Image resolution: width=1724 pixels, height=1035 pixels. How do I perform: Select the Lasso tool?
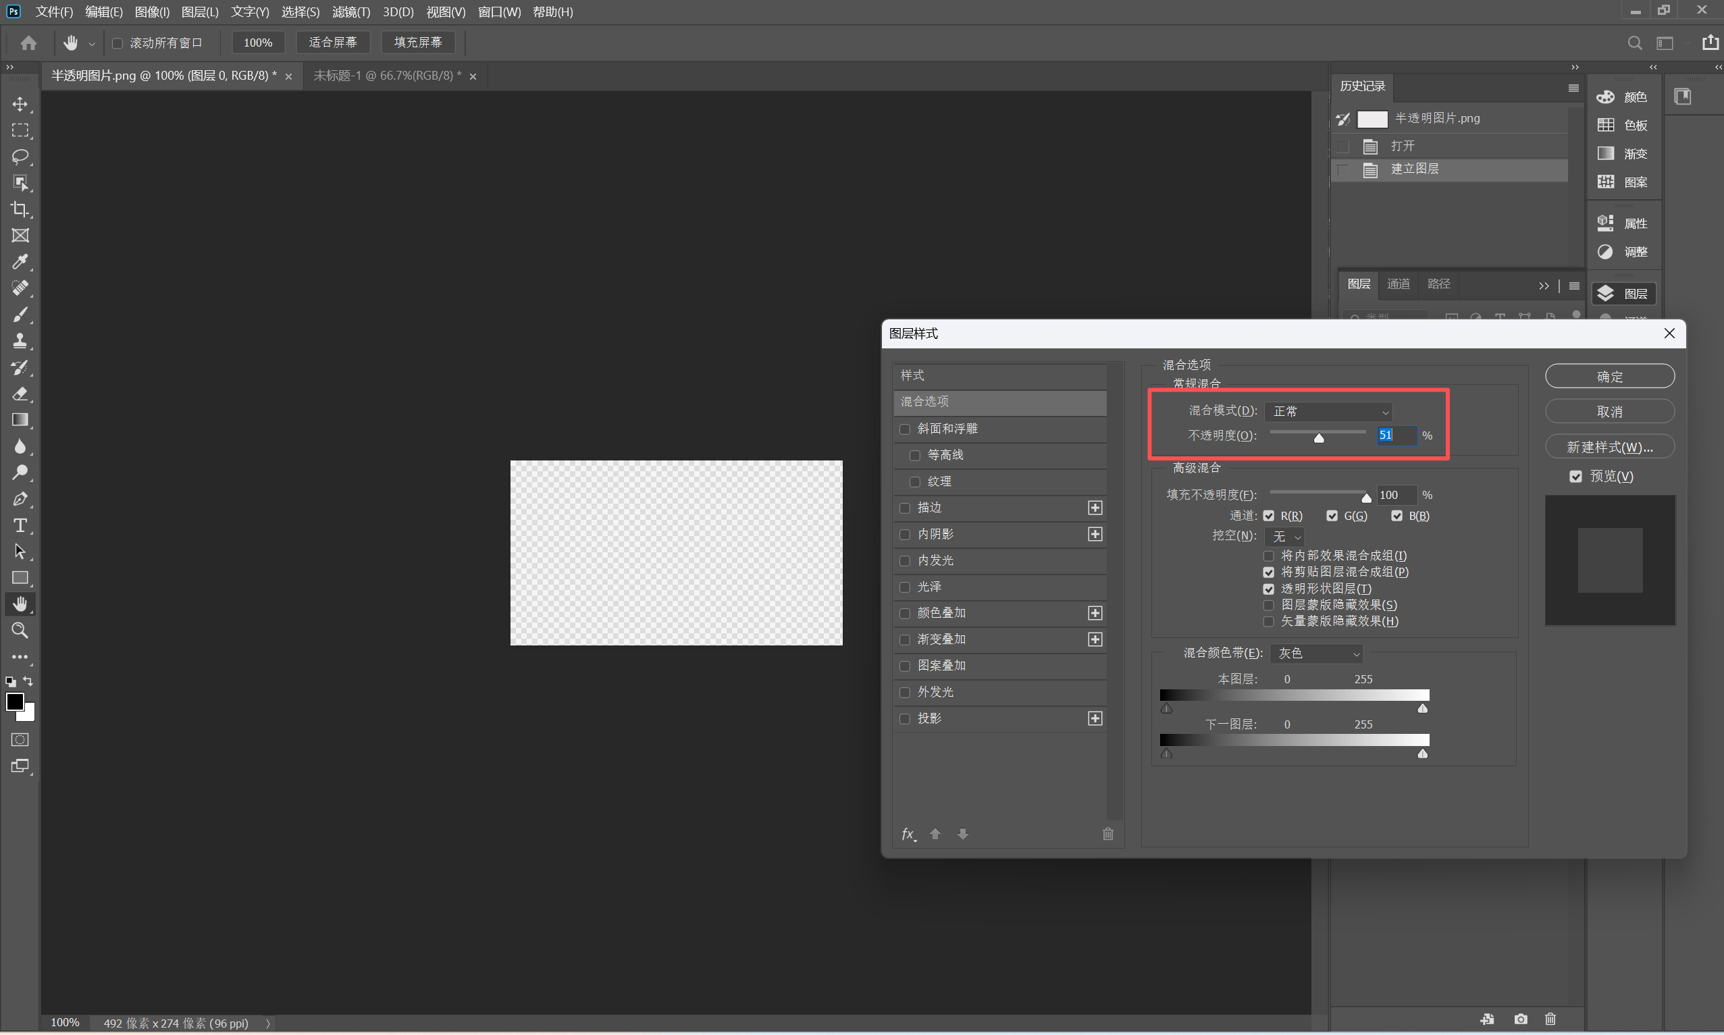[20, 156]
